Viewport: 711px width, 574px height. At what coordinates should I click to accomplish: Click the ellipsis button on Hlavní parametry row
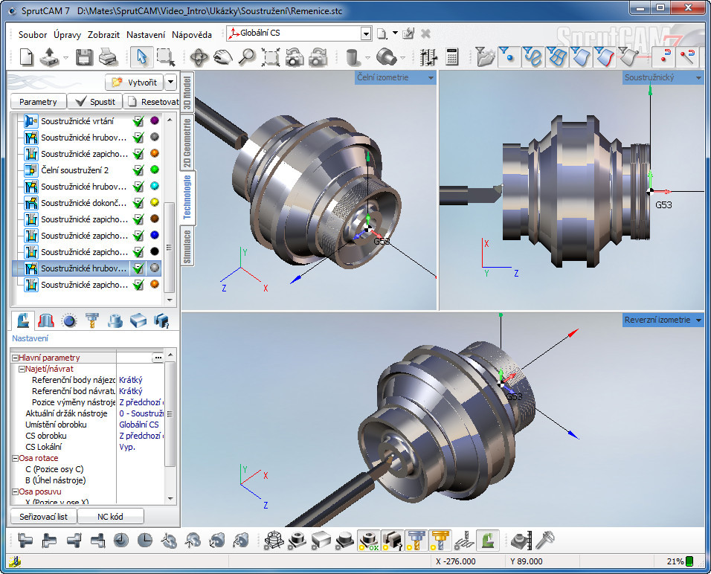pyautogui.click(x=158, y=358)
